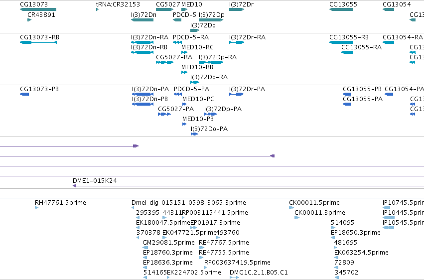
Task: Click the l(3)72Dn gene bar
Action: tap(142, 20)
